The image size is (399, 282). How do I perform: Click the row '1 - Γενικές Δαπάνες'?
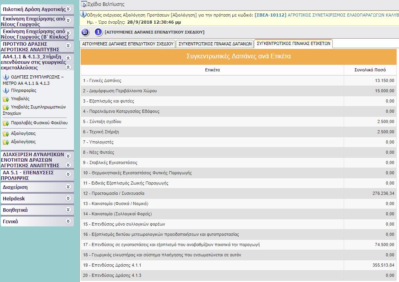(x=239, y=80)
